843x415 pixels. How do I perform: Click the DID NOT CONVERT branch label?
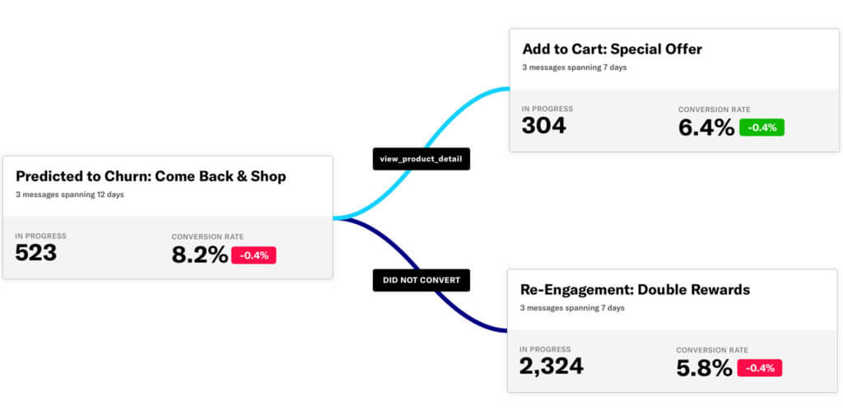tap(421, 281)
